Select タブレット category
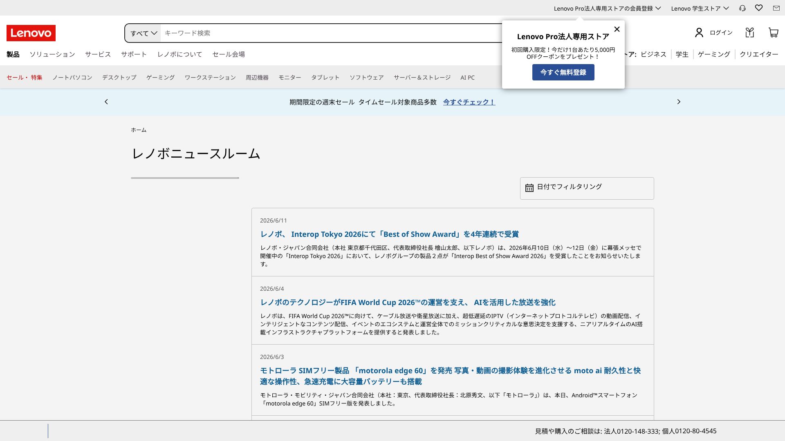The image size is (785, 441). [x=325, y=78]
